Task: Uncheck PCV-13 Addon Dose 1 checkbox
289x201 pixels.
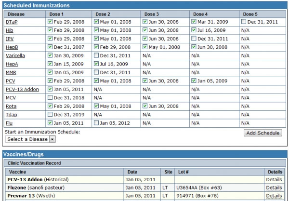Action: coord(50,89)
